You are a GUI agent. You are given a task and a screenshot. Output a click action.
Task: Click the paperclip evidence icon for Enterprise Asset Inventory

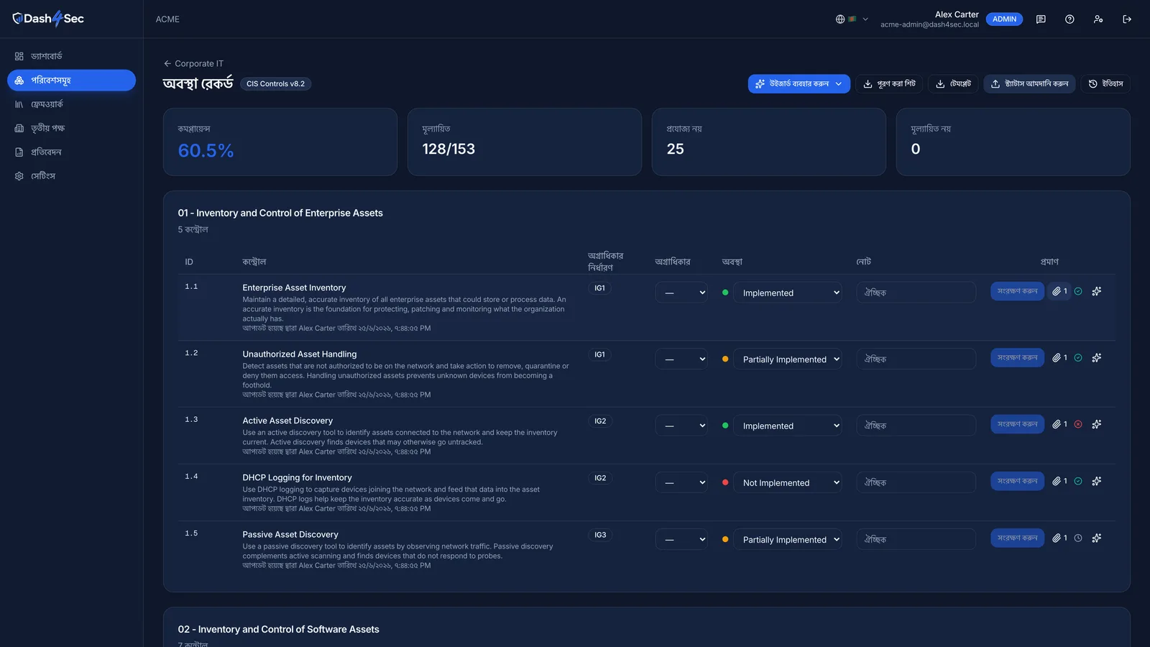pos(1059,291)
